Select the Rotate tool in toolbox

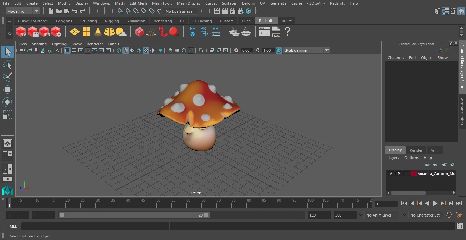7,102
